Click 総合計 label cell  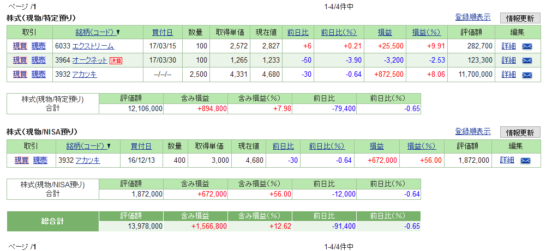point(53,221)
